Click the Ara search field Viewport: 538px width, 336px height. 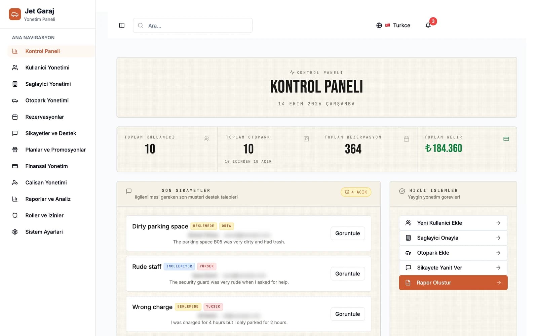point(193,26)
